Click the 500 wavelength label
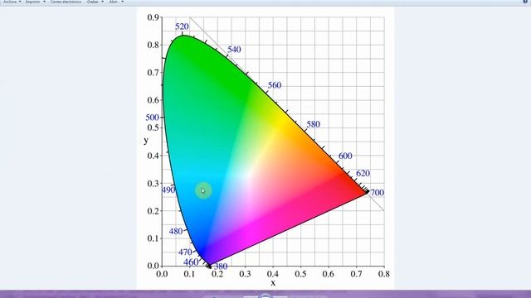The image size is (531, 298). click(x=152, y=118)
